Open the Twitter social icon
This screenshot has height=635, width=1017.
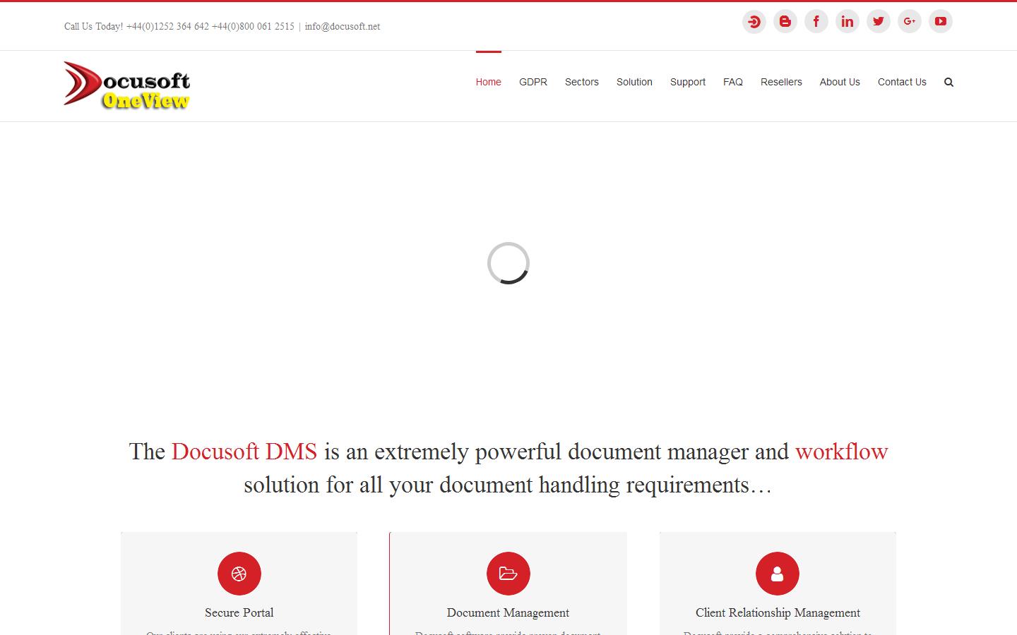879,21
